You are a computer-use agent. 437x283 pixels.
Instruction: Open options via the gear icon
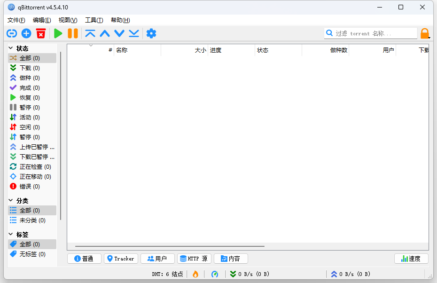point(151,33)
